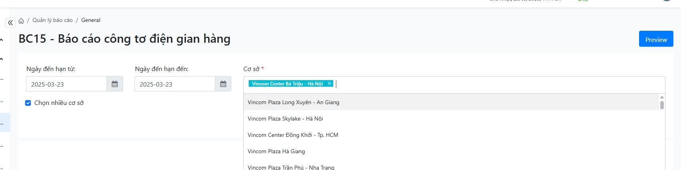Go to home via breadcrumb house icon
The height and width of the screenshot is (170, 681).
coord(21,21)
